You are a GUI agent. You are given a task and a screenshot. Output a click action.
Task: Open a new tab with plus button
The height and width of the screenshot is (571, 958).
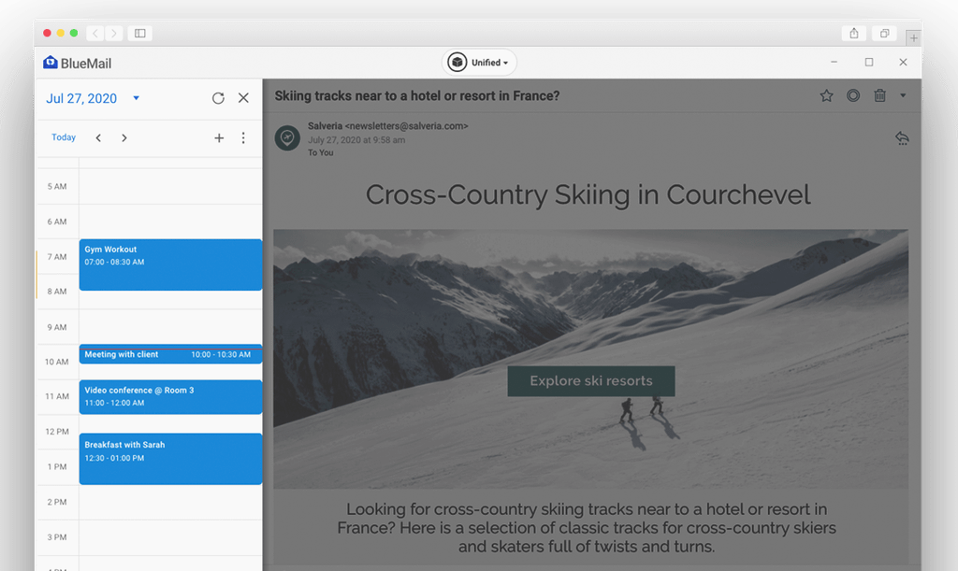point(913,37)
